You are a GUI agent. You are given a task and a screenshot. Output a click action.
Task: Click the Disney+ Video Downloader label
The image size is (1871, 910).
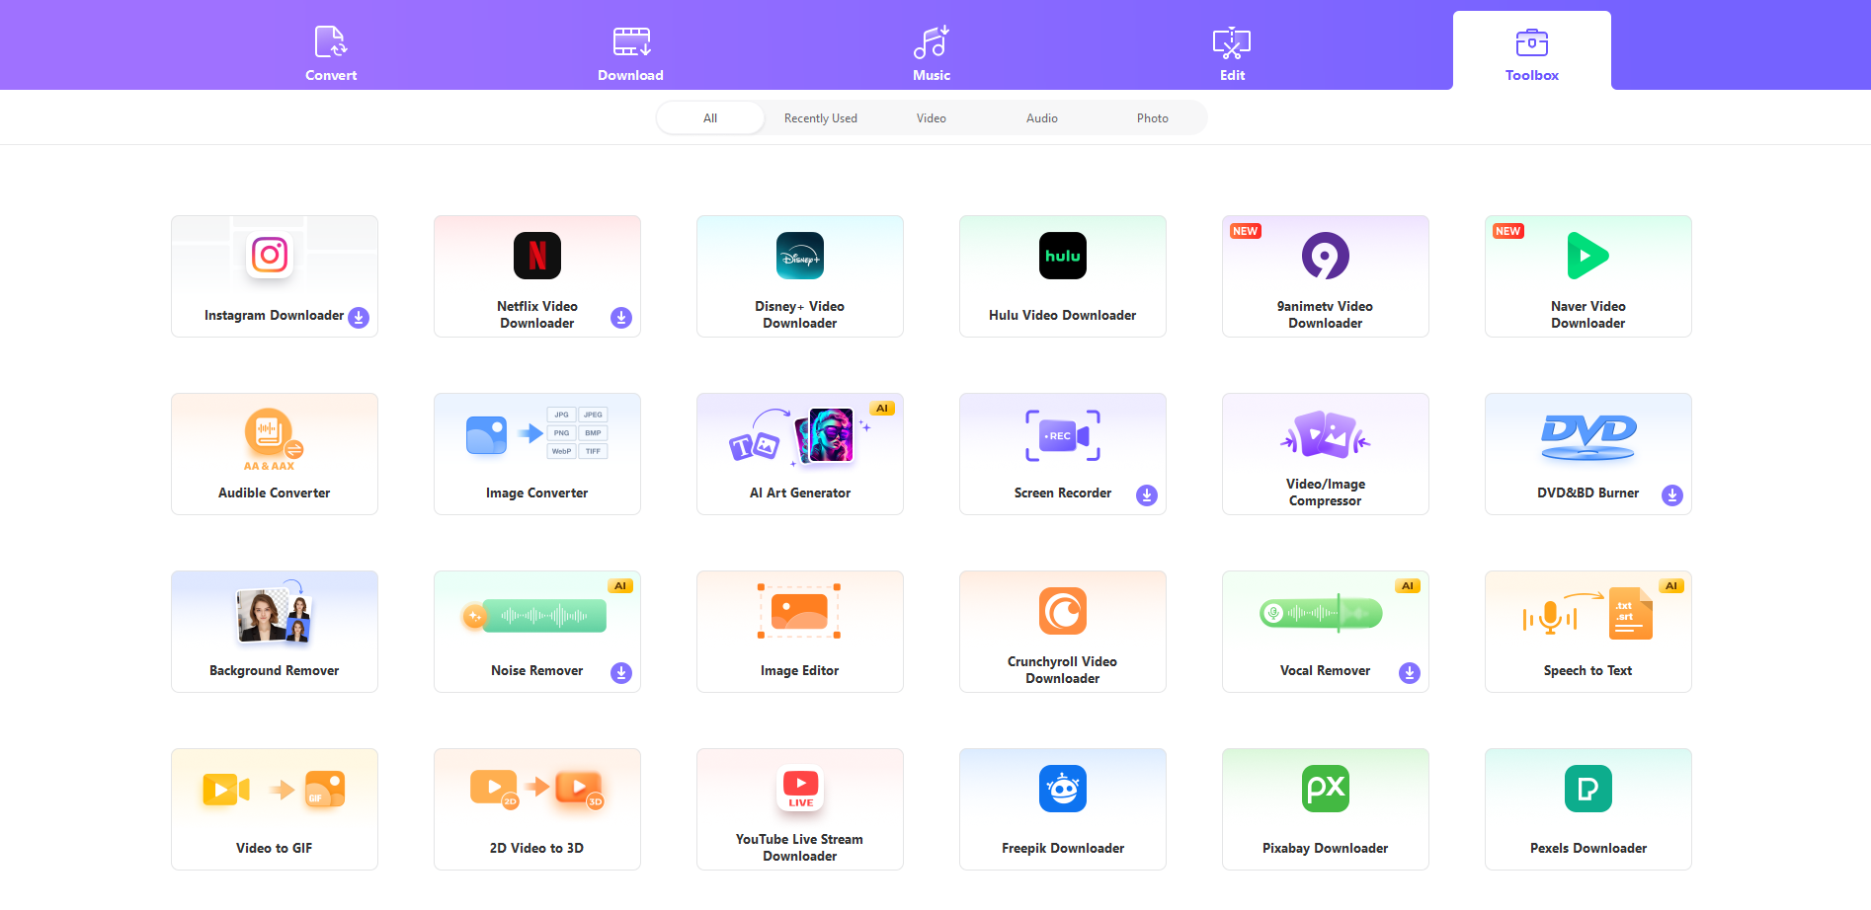pos(800,315)
